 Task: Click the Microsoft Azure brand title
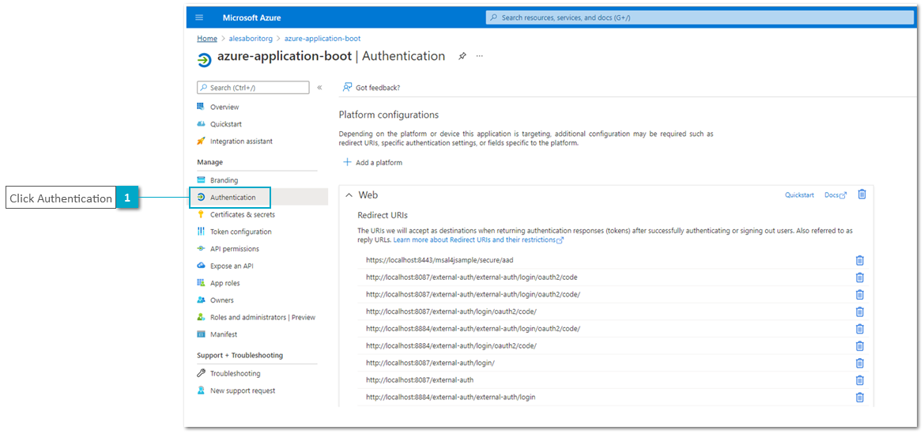251,17
